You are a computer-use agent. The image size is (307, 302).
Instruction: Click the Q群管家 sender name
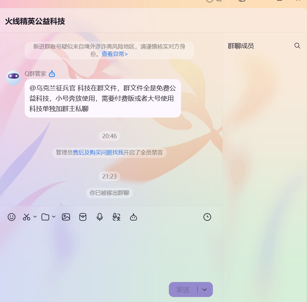(35, 74)
